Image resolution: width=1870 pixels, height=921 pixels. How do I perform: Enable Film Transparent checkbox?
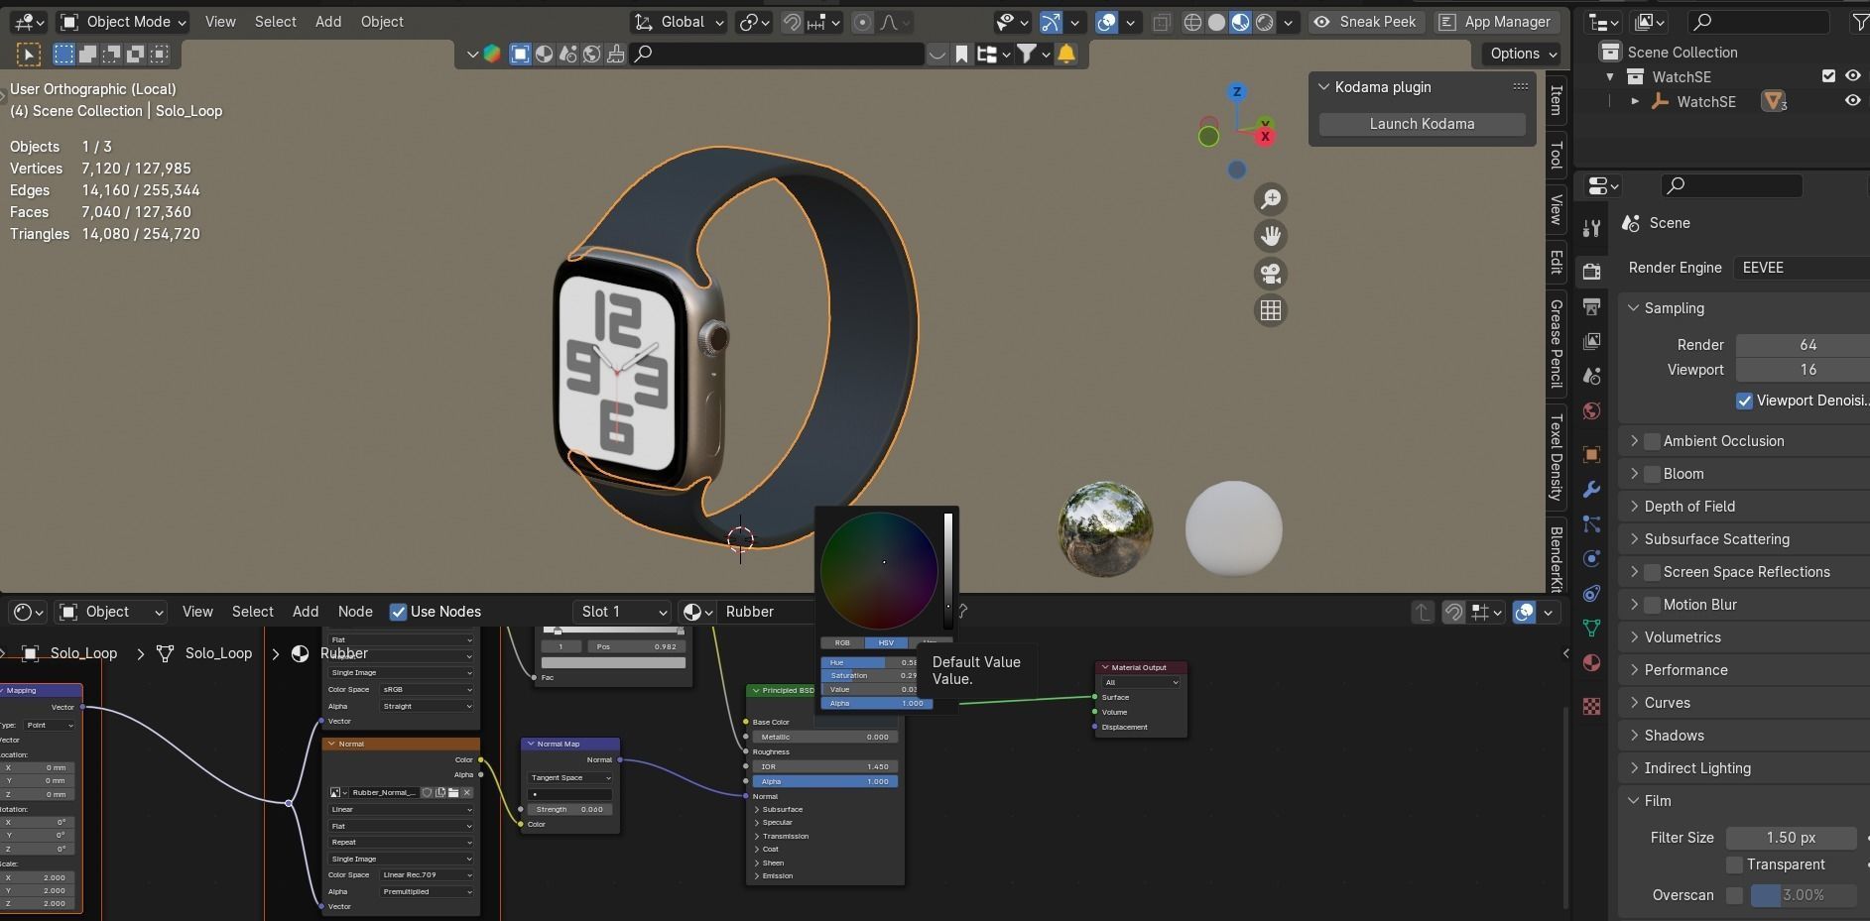(x=1734, y=864)
